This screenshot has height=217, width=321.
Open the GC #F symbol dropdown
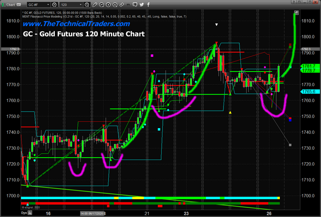pos(38,5)
